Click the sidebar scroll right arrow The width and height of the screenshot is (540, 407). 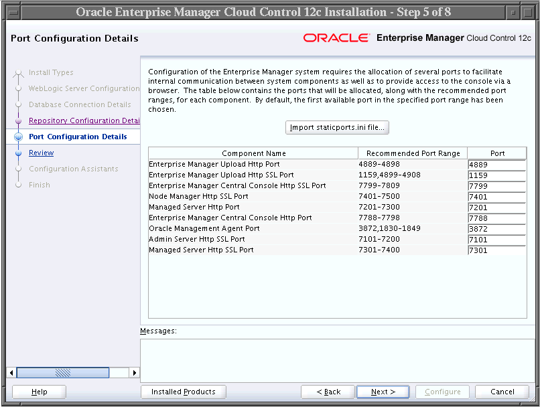coord(134,373)
